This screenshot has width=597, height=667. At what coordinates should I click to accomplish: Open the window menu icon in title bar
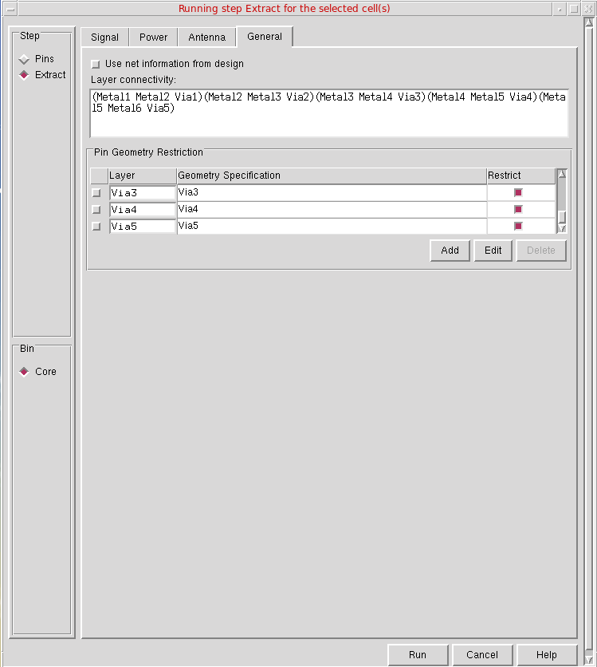tap(10, 9)
